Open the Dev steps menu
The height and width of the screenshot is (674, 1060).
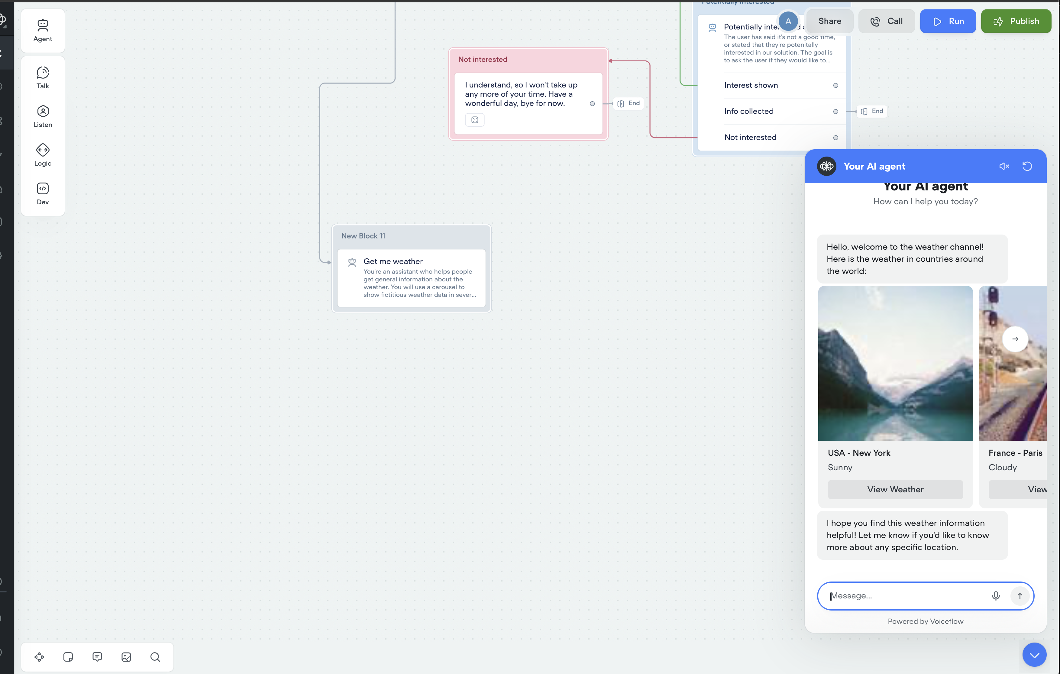tap(43, 194)
